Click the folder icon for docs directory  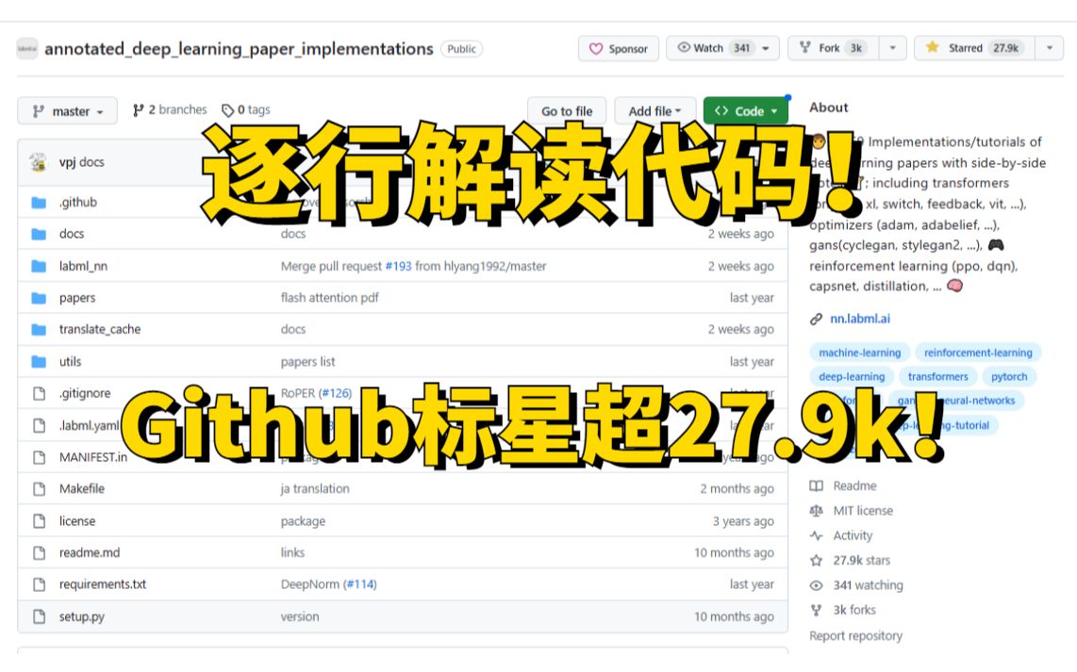point(37,234)
